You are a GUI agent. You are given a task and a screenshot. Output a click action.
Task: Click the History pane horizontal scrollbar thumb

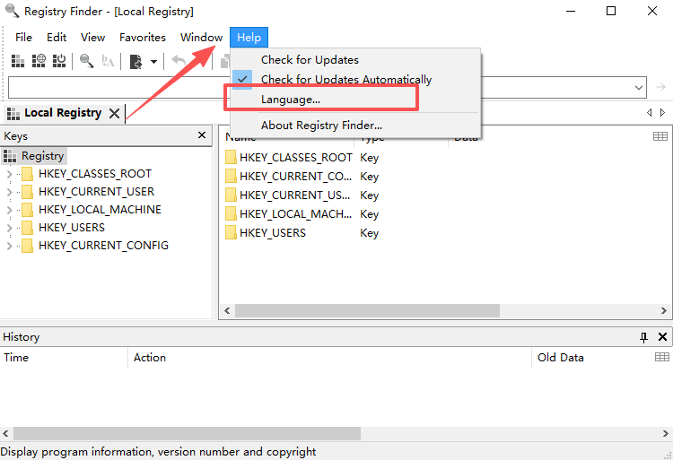188,434
